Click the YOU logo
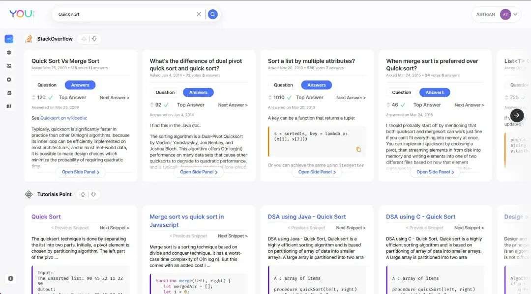The image size is (531, 294). click(x=22, y=14)
